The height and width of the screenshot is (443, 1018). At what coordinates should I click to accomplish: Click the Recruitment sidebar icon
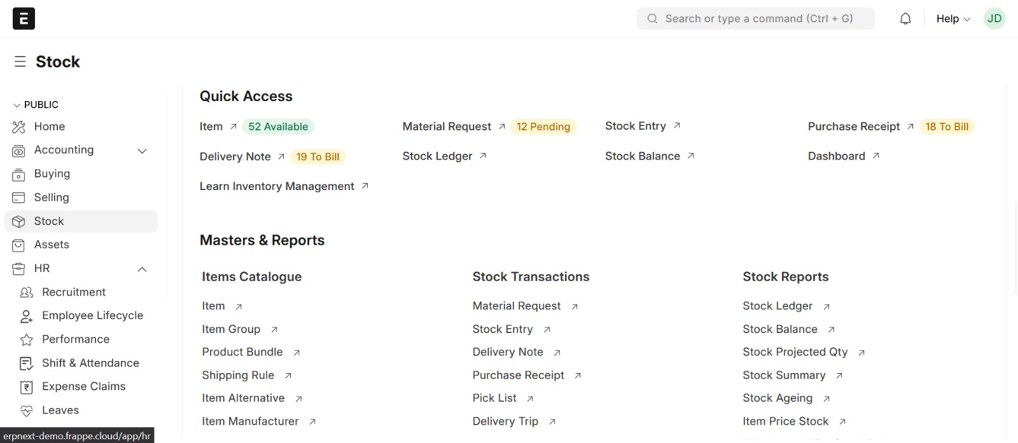pyautogui.click(x=27, y=292)
